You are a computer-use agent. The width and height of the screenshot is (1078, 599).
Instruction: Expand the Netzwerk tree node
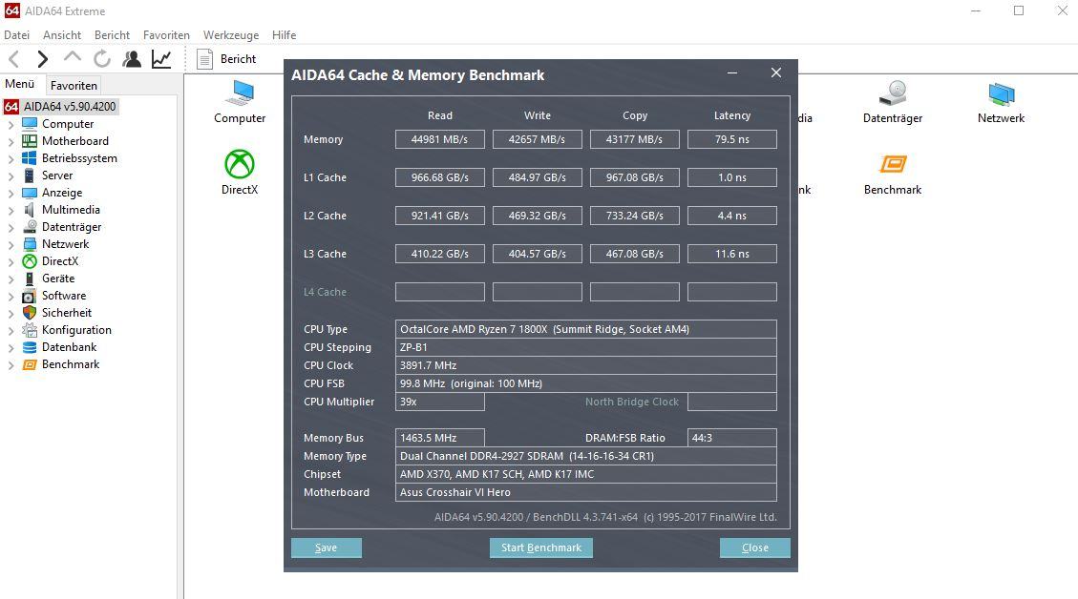[x=11, y=244]
